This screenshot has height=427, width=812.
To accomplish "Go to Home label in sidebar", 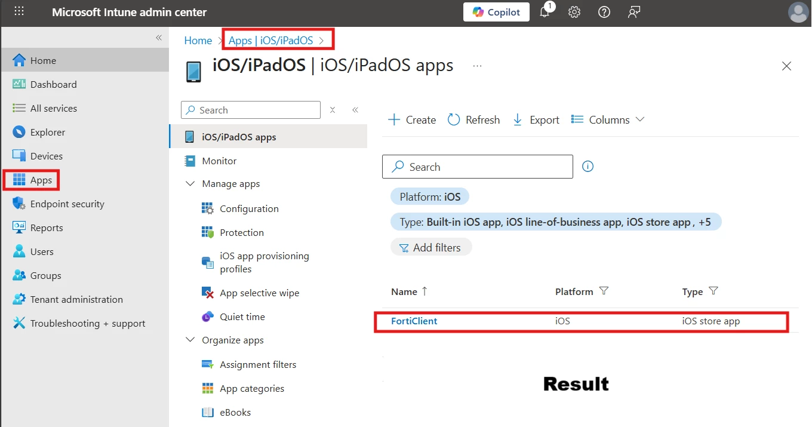I will click(43, 60).
